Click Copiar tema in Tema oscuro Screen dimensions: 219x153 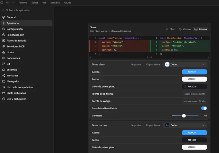tap(153, 125)
